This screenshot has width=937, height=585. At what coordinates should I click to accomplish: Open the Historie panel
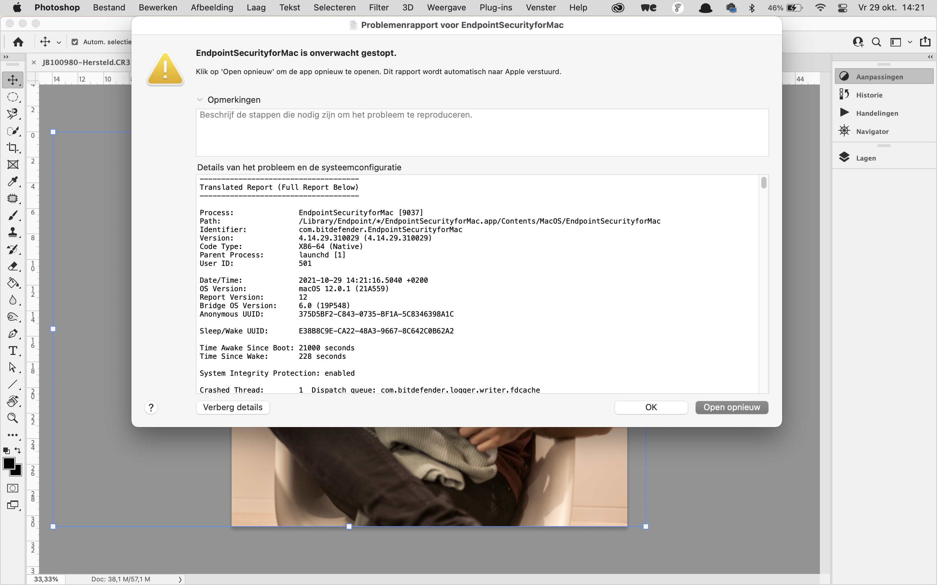(x=869, y=95)
